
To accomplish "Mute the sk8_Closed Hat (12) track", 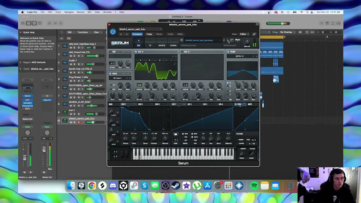I will point(71,56).
